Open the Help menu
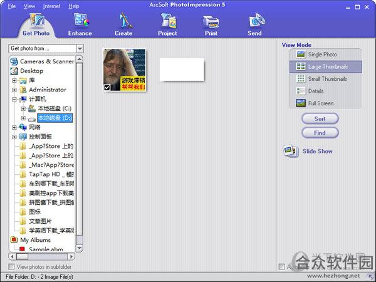376x282 pixels. click(73, 6)
